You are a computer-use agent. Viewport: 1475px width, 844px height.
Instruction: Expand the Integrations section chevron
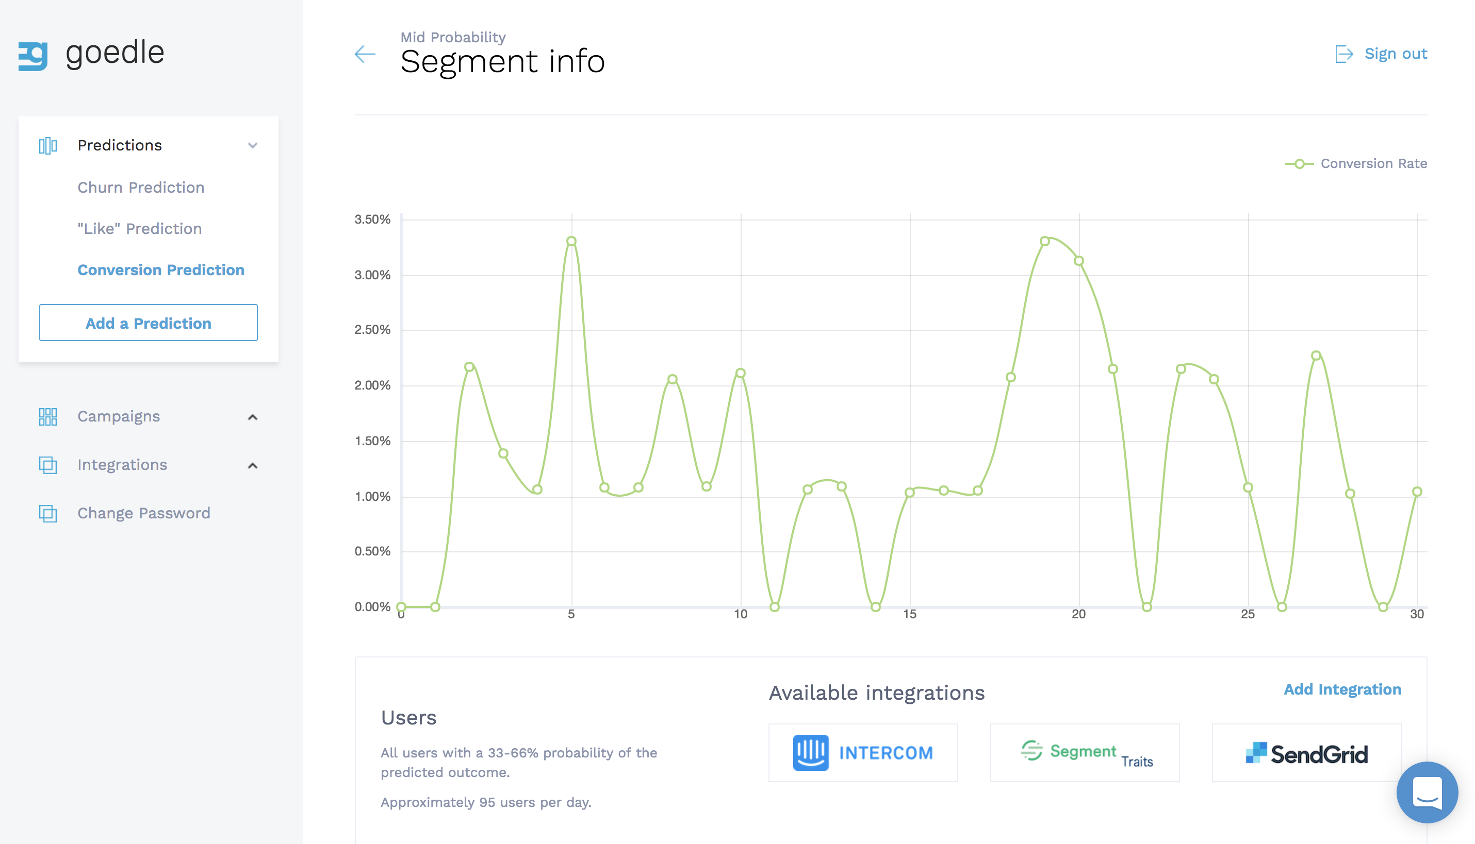[252, 465]
